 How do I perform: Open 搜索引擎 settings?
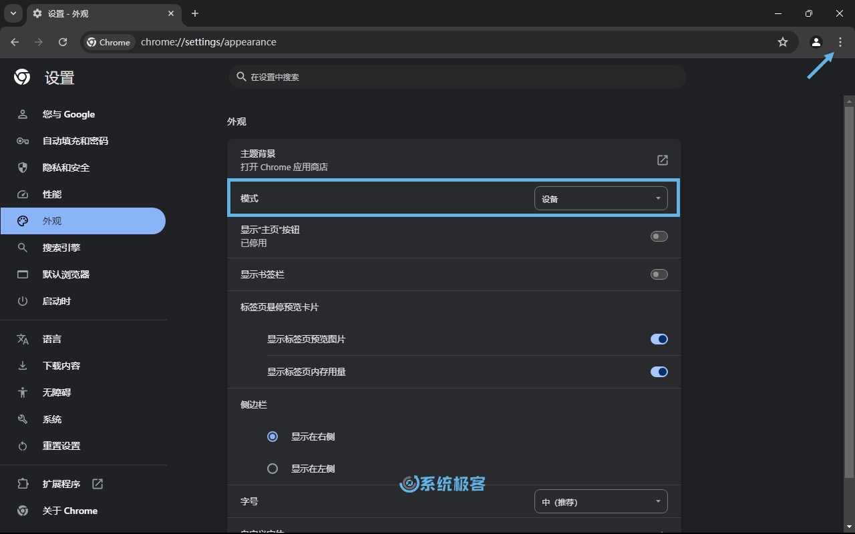pyautogui.click(x=83, y=248)
